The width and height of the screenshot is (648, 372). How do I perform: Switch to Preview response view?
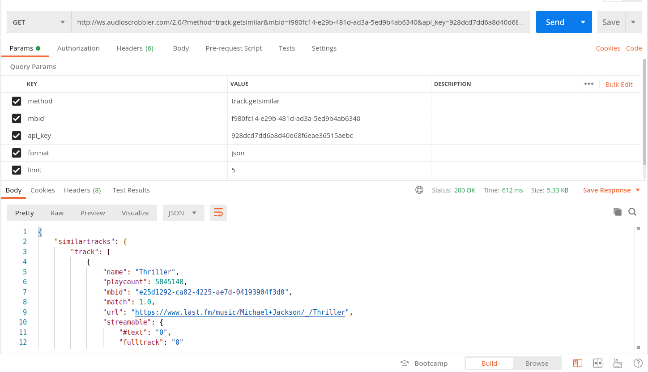tap(93, 213)
